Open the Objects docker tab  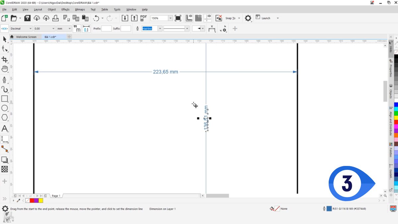coord(391,91)
